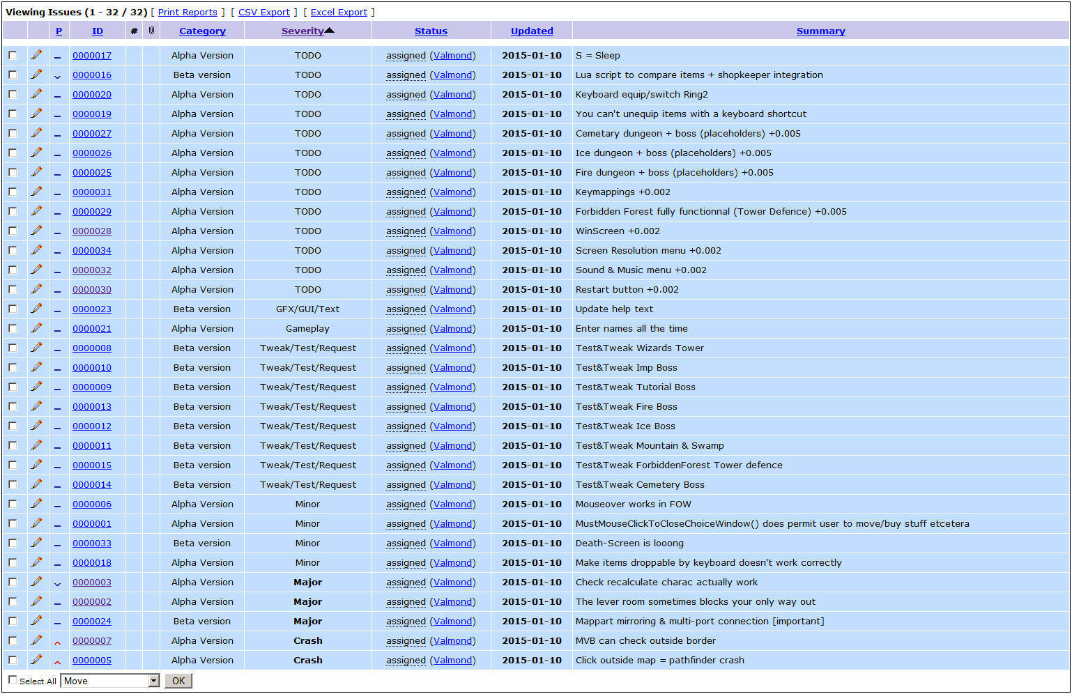
Task: Edit crash issue 0000007 with pencil
Action: click(36, 640)
